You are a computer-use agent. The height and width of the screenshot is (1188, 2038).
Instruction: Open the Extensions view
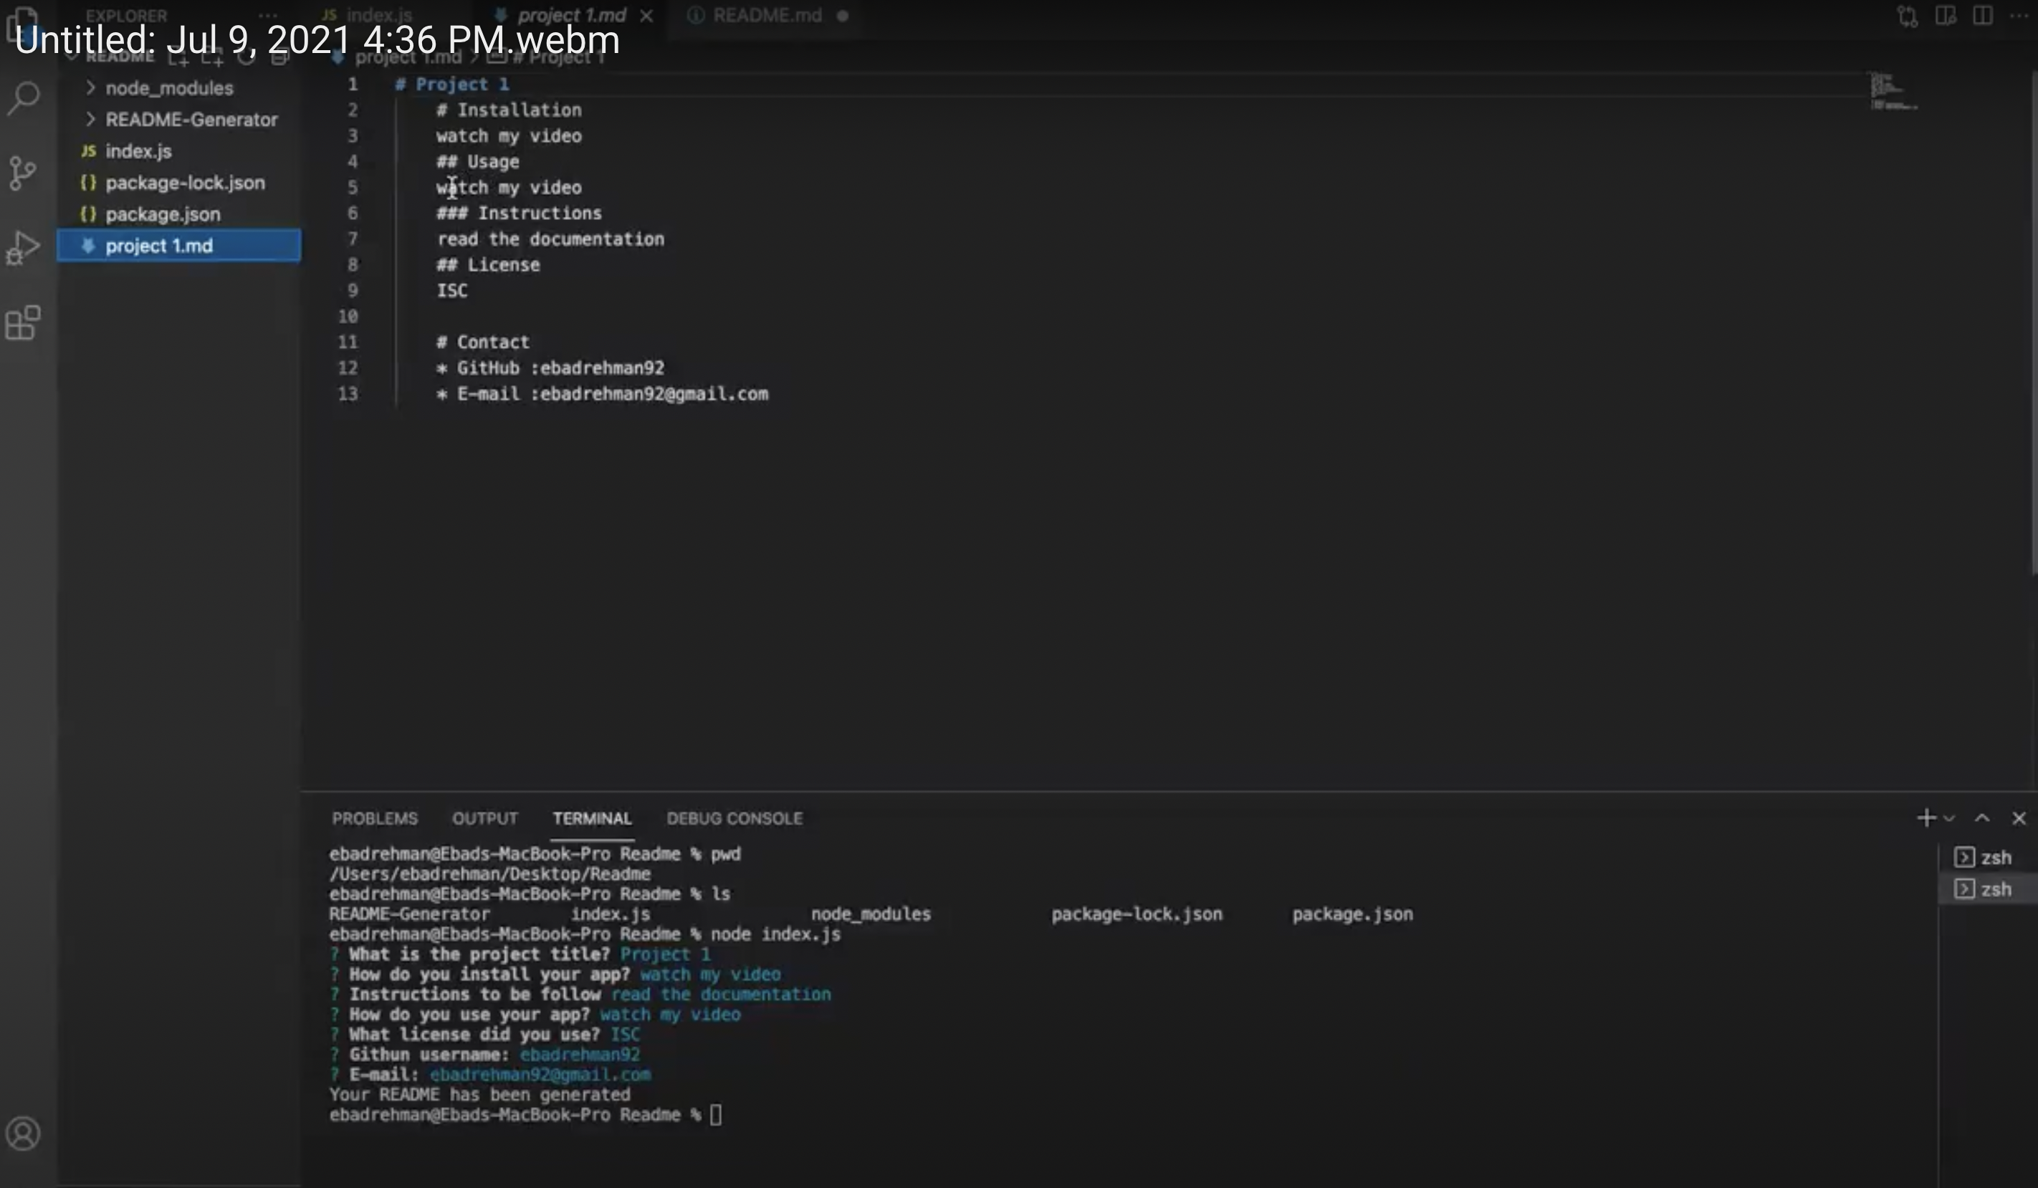(x=23, y=322)
